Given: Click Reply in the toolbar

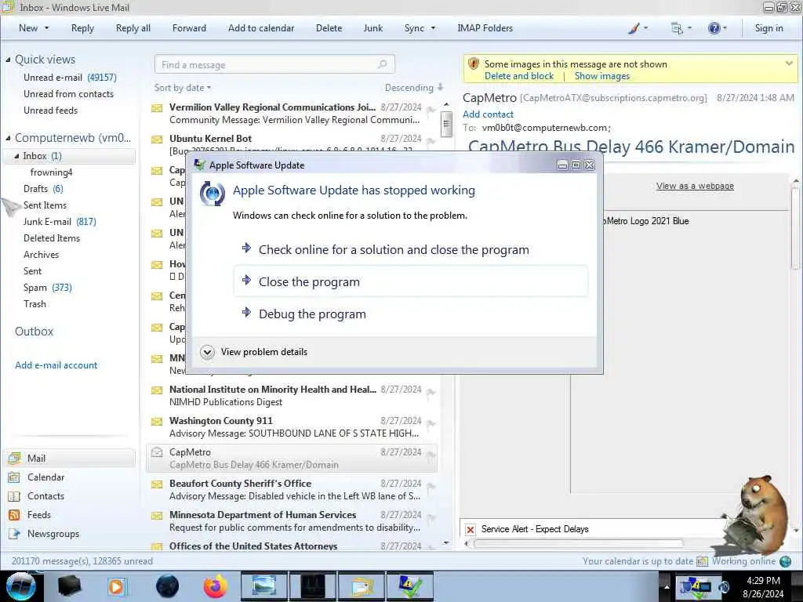Looking at the screenshot, I should (82, 28).
